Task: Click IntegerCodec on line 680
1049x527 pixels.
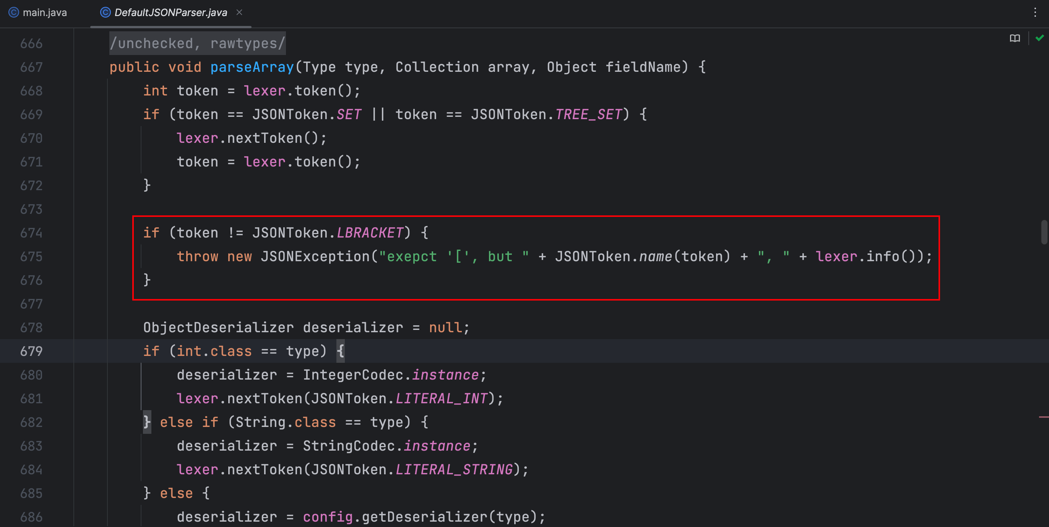Action: (352, 375)
